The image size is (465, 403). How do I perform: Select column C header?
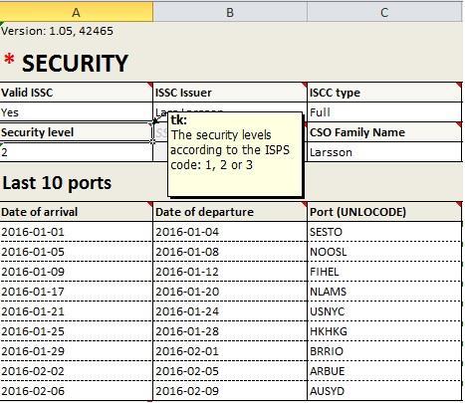pyautogui.click(x=384, y=12)
